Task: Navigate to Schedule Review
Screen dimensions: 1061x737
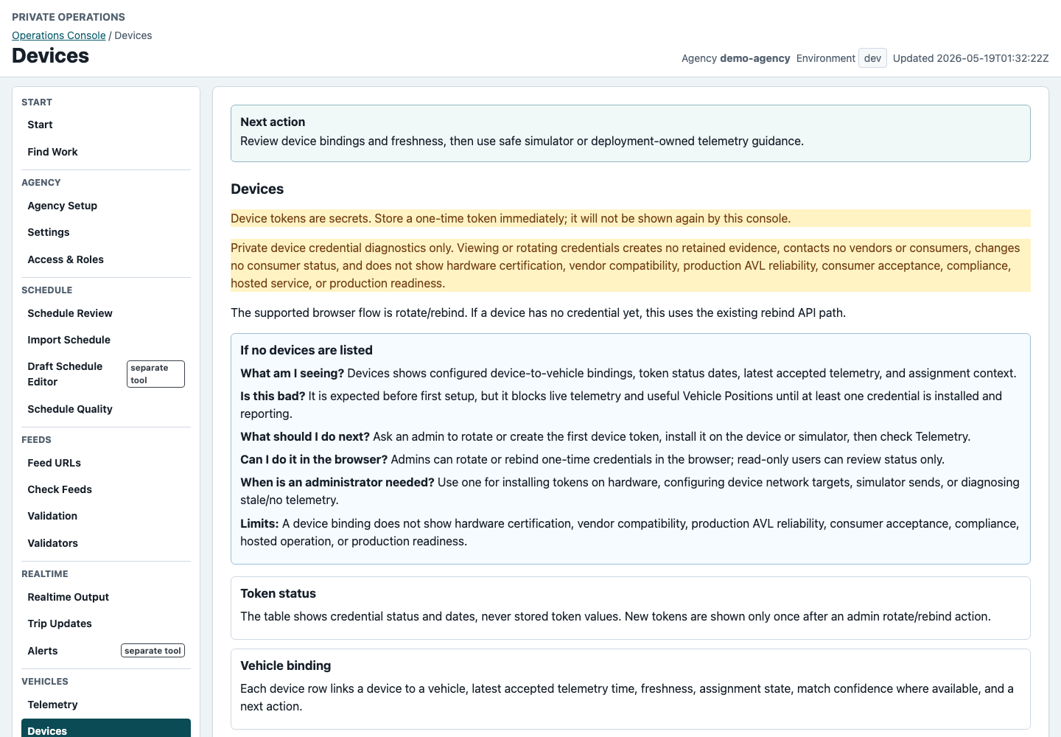Action: (x=106, y=313)
